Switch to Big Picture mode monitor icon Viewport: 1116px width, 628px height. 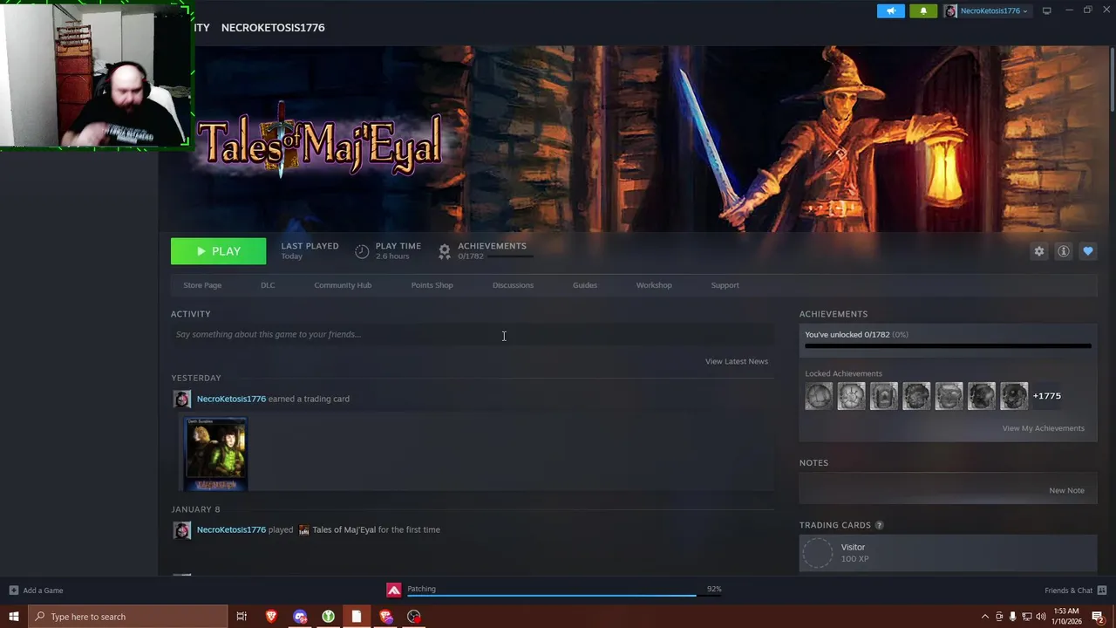(x=1046, y=10)
